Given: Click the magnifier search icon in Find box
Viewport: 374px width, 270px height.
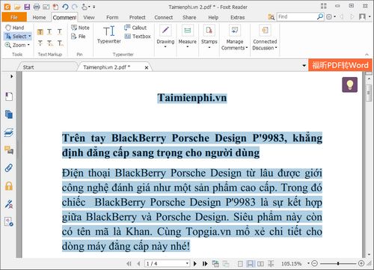Looking at the screenshot, I should 320,16.
